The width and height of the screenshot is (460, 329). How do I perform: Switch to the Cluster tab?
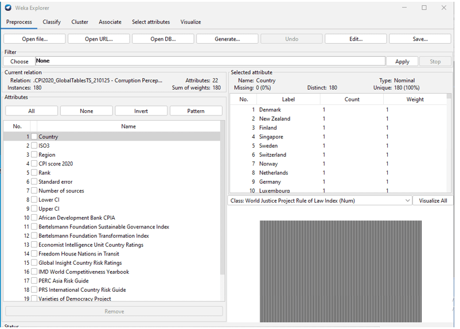80,22
